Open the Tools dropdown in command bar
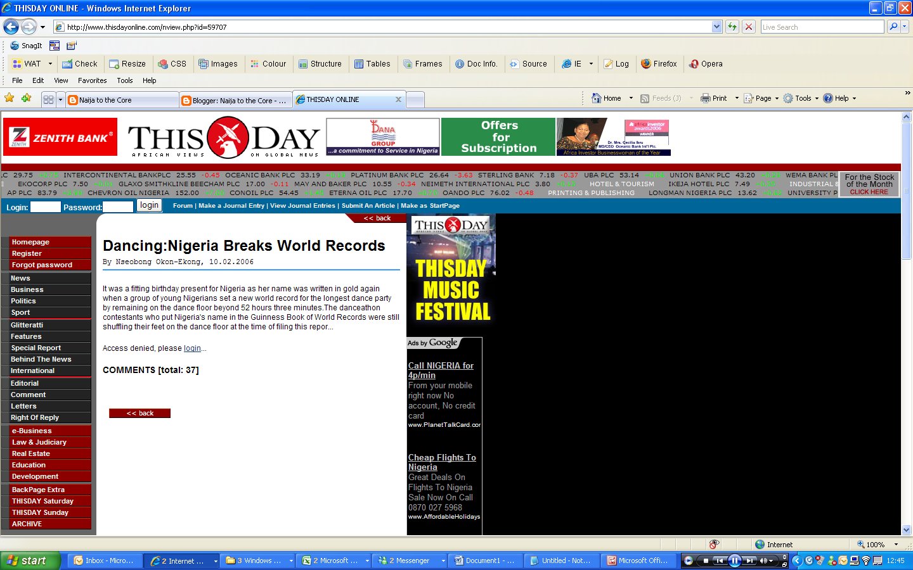 click(x=801, y=98)
